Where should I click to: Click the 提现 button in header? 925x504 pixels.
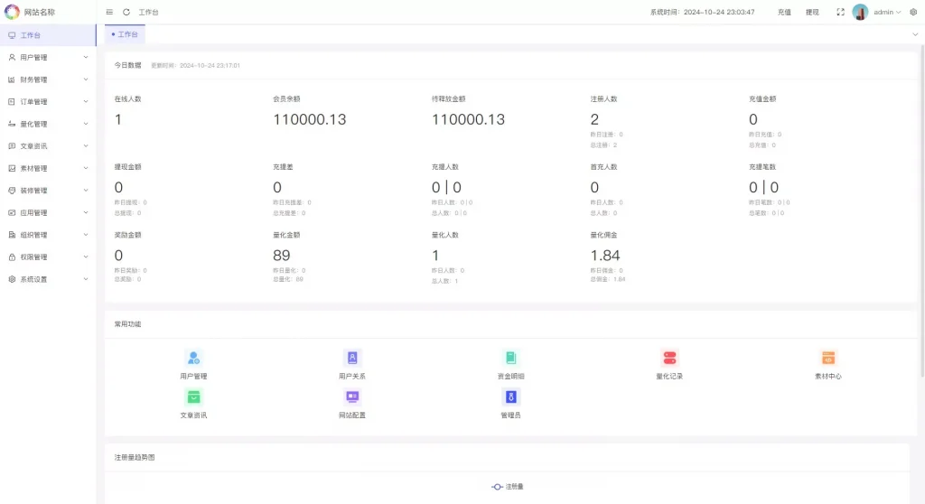click(812, 13)
